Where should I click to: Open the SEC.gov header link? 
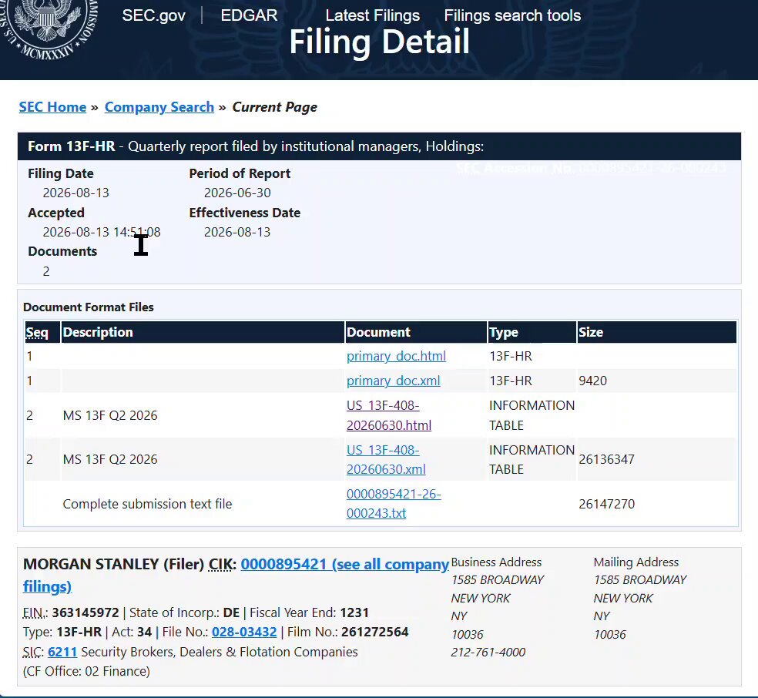click(154, 15)
